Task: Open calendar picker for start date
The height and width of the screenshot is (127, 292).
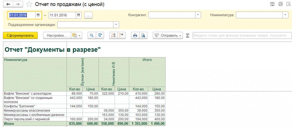Action: coord(38,15)
